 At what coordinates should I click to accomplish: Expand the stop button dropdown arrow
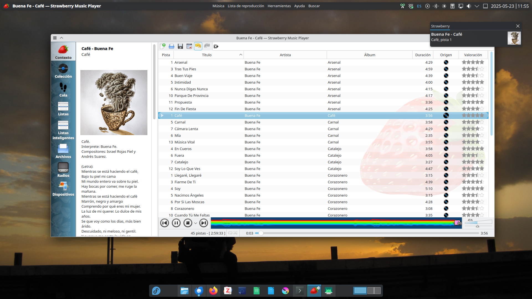pyautogui.click(x=196, y=223)
